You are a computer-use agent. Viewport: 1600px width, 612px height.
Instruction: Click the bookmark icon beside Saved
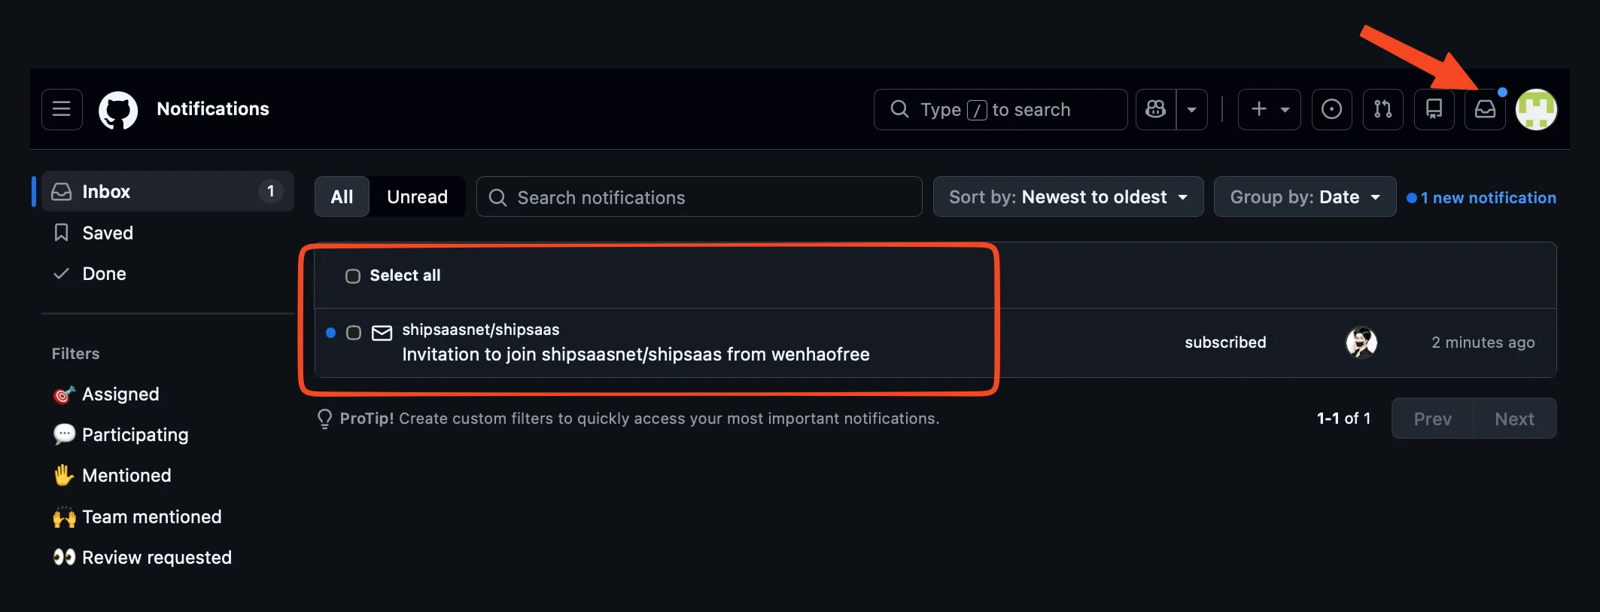coord(62,233)
